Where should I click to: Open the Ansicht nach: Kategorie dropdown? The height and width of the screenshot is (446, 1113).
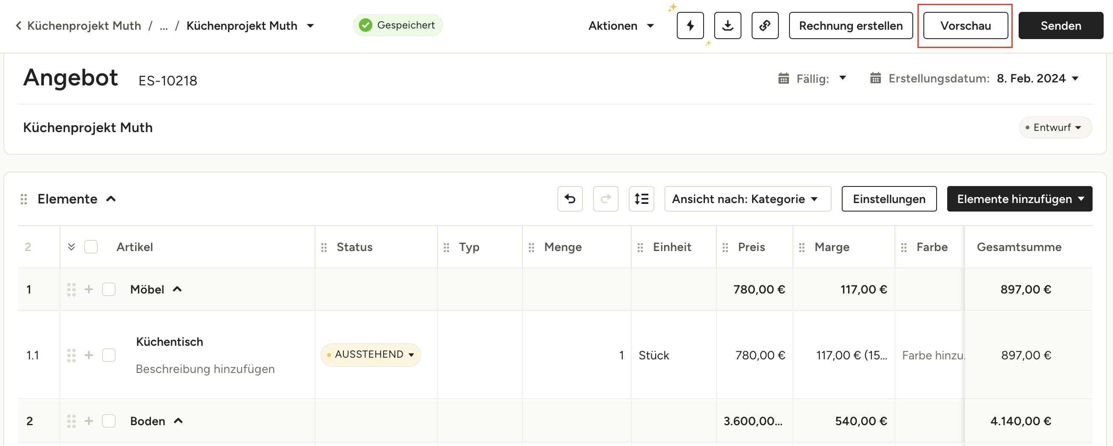[x=747, y=199]
